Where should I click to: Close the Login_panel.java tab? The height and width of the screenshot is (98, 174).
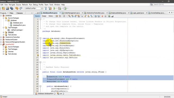tap(147, 13)
